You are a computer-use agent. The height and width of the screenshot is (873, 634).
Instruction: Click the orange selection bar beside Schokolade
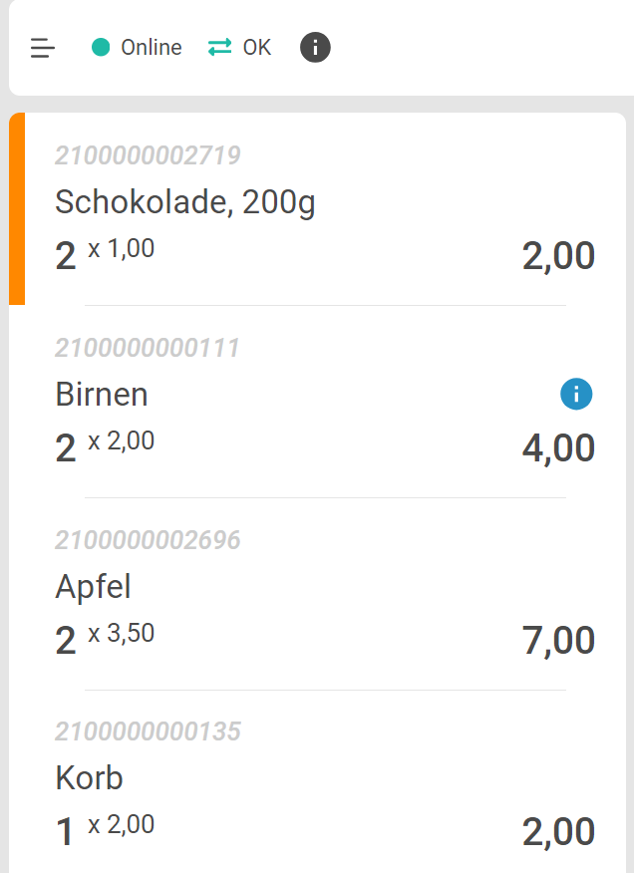point(16,208)
